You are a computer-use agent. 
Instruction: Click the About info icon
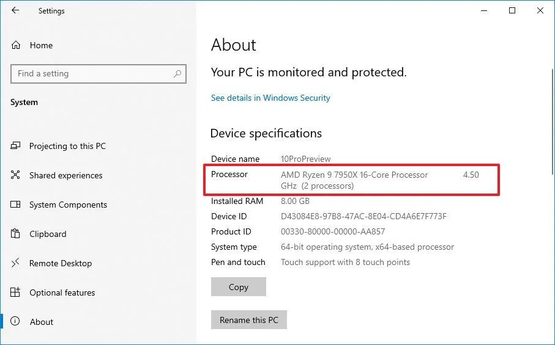(15, 321)
